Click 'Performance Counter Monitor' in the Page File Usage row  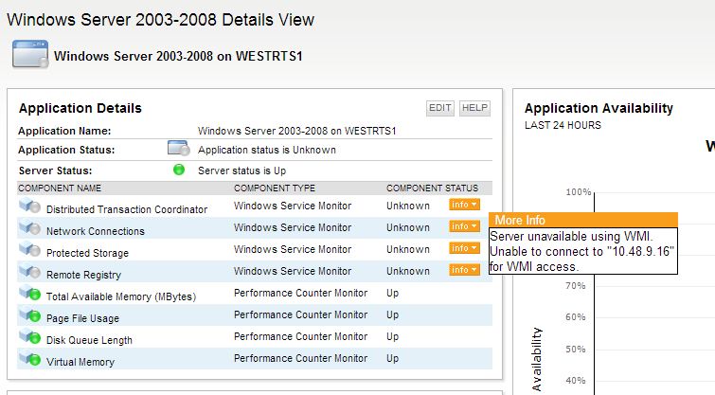[300, 314]
